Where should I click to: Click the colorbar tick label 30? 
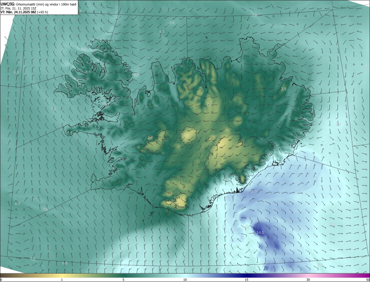(308, 280)
